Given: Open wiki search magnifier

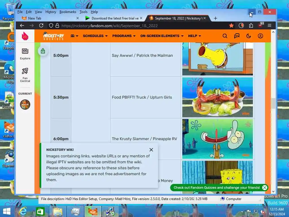Looking at the screenshot, I should (225, 36).
